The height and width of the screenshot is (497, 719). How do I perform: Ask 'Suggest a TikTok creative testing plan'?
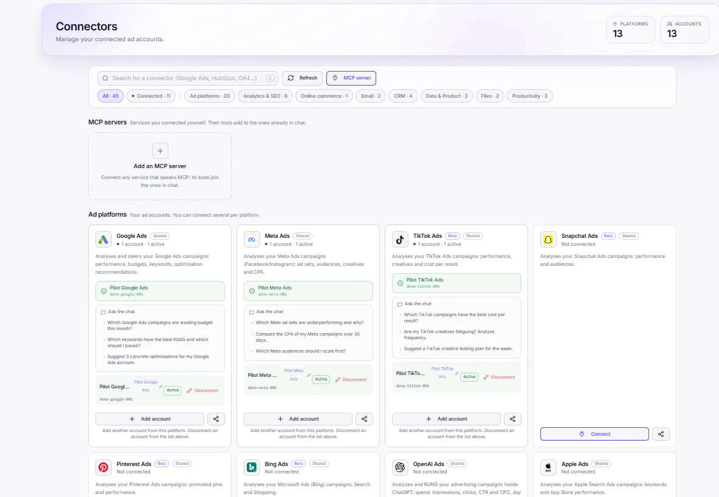(x=458, y=349)
